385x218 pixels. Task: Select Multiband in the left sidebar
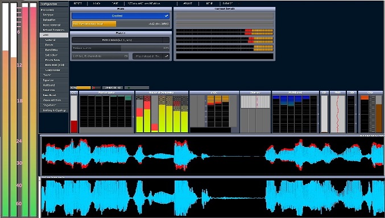(54, 85)
